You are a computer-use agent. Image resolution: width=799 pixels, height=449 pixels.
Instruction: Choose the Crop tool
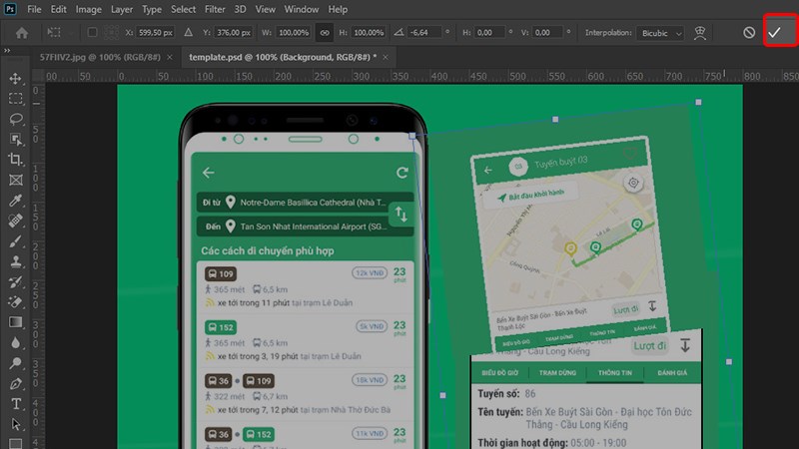[x=15, y=160]
